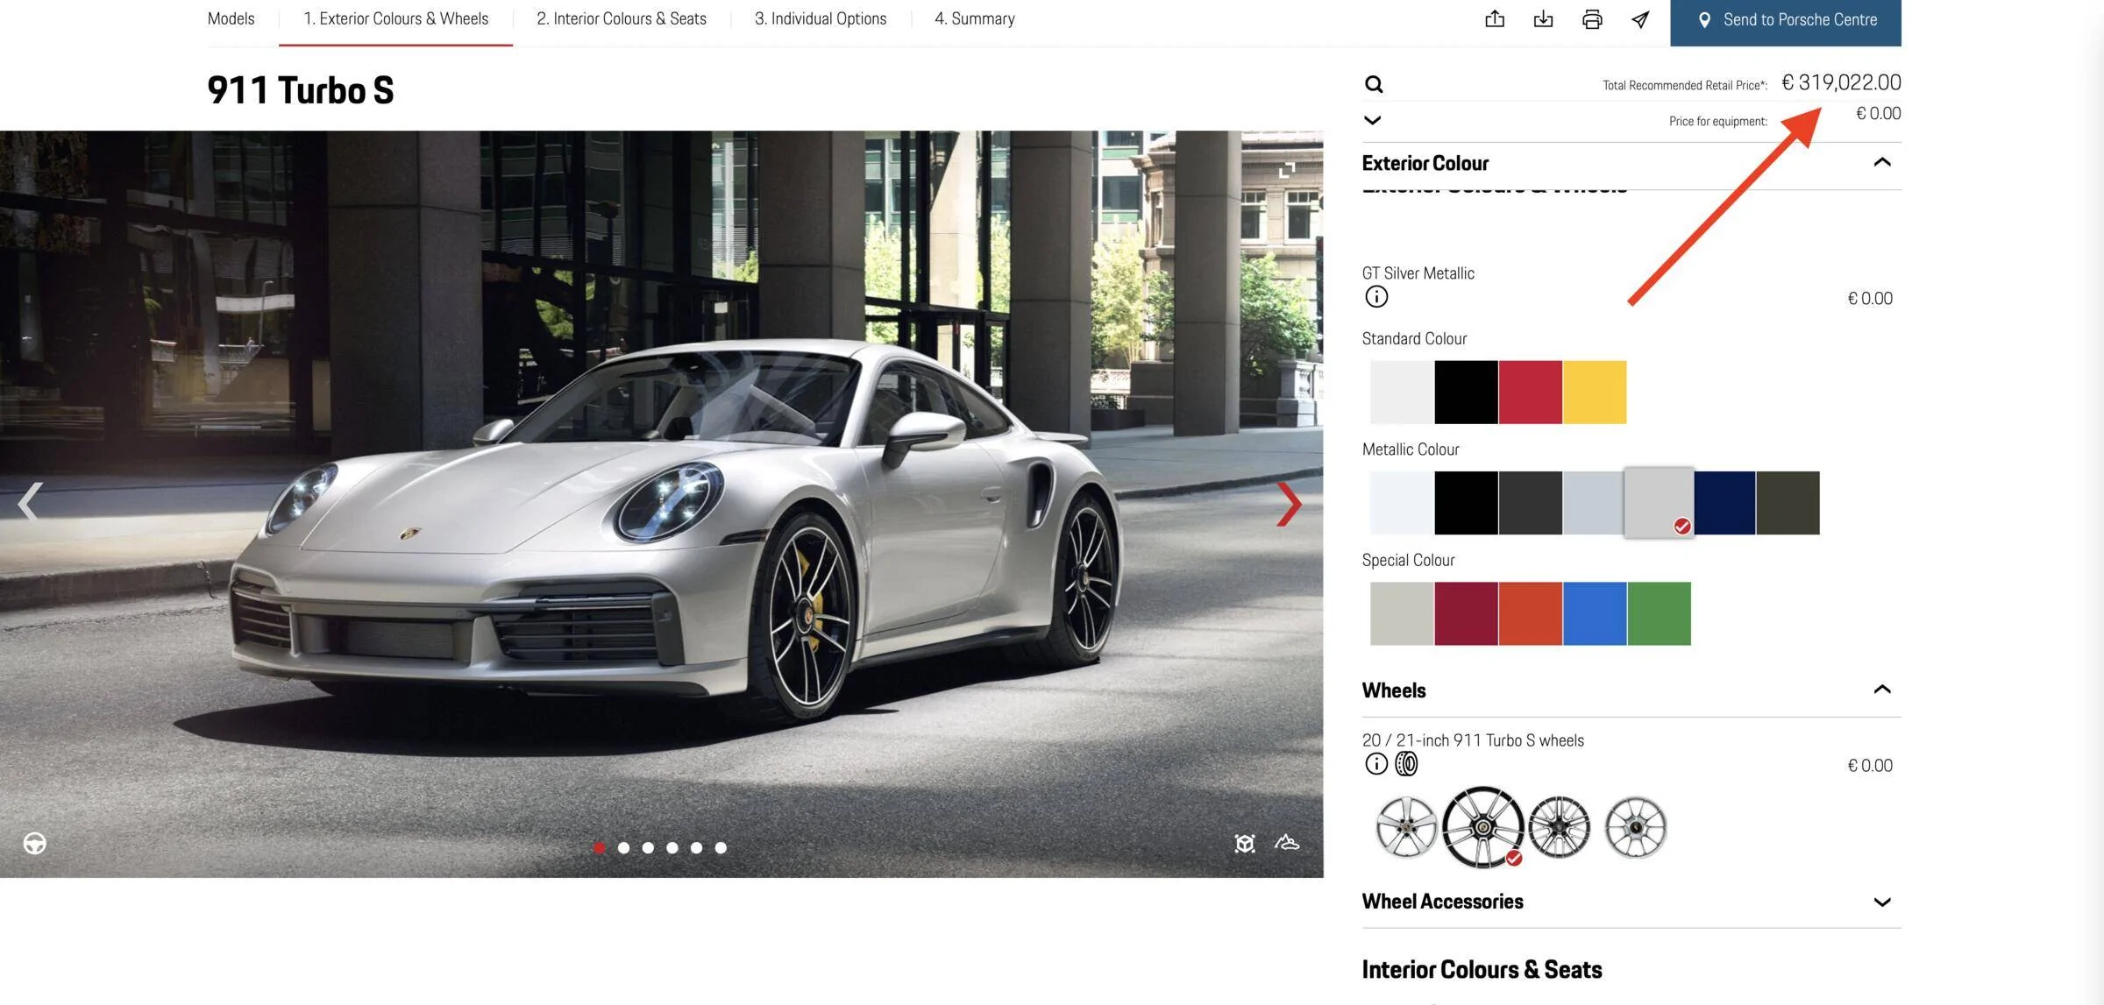Choose third dark multi-spoke wheel option

point(1559,826)
